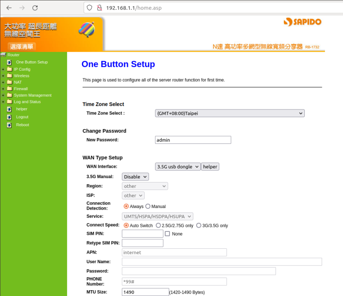This screenshot has height=296, width=343.
Task: Click the Router root link
Action: pyautogui.click(x=13, y=55)
